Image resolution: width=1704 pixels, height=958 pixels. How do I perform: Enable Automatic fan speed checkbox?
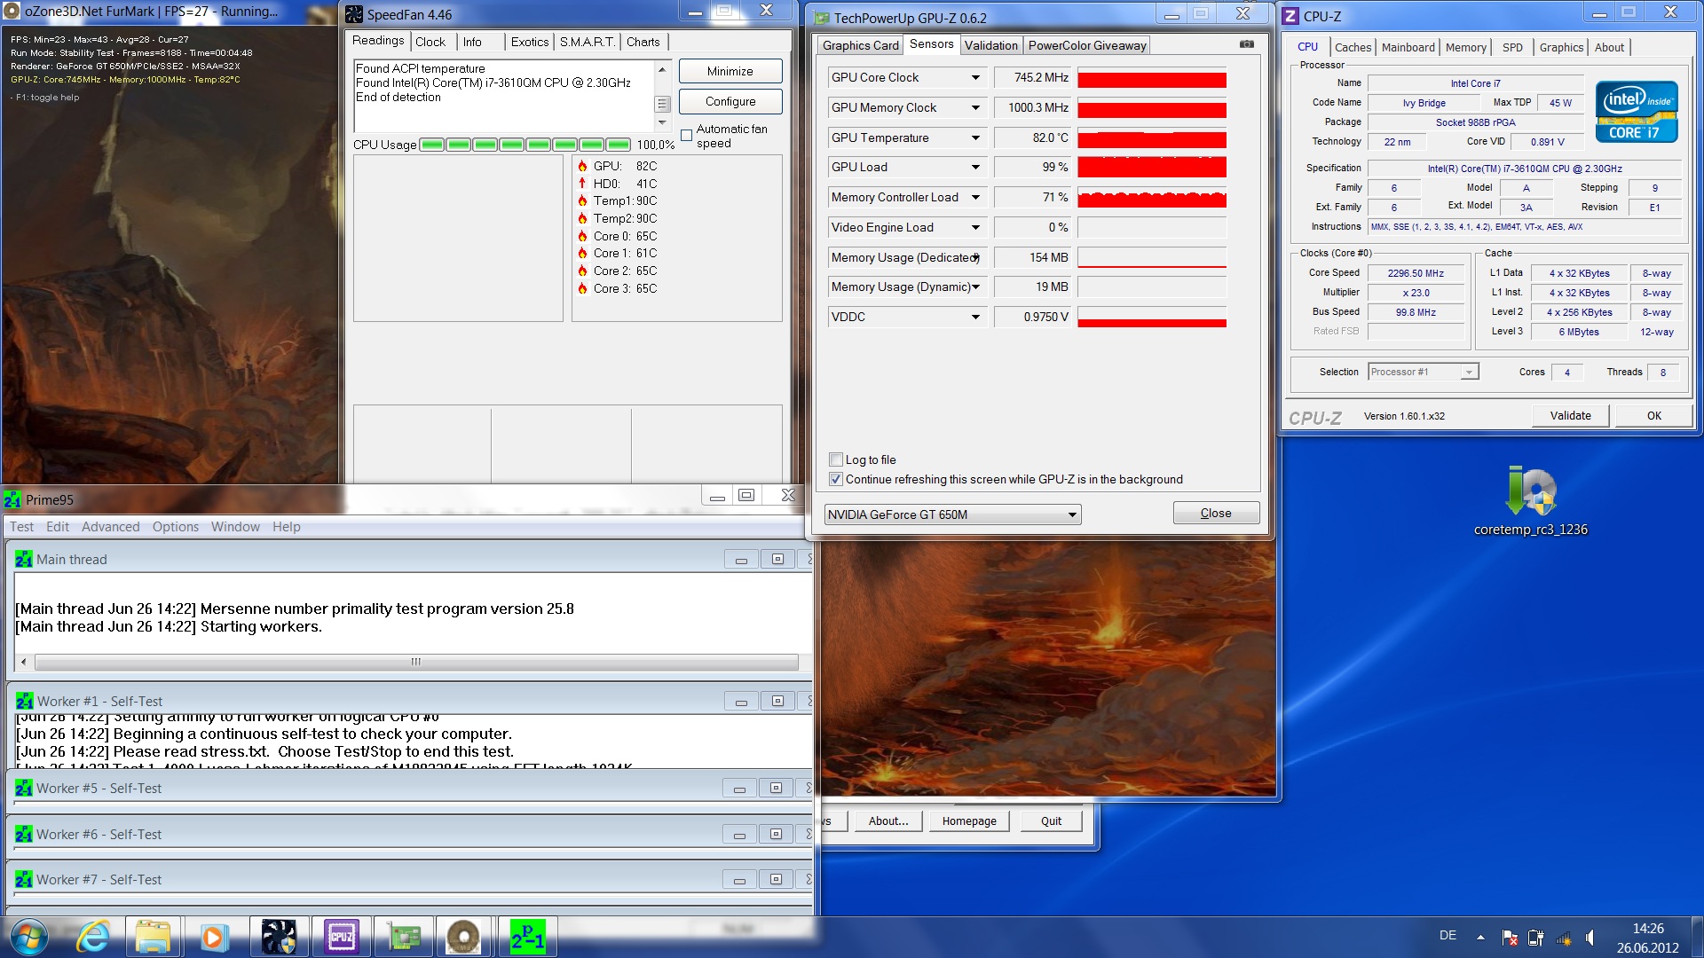click(686, 136)
